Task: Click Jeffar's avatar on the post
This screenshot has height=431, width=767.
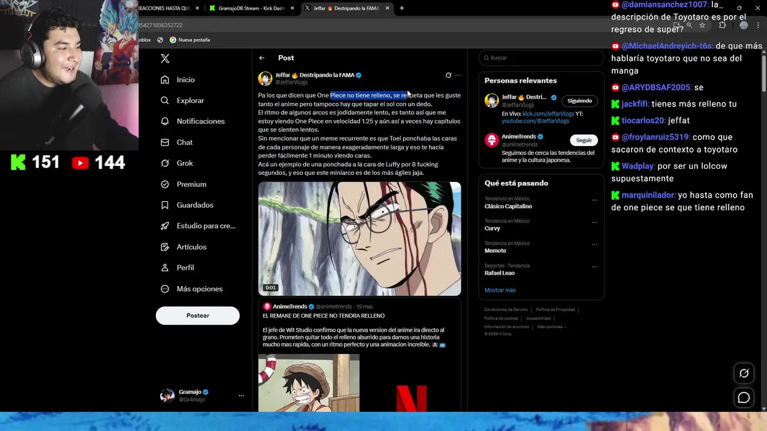Action: click(x=265, y=78)
